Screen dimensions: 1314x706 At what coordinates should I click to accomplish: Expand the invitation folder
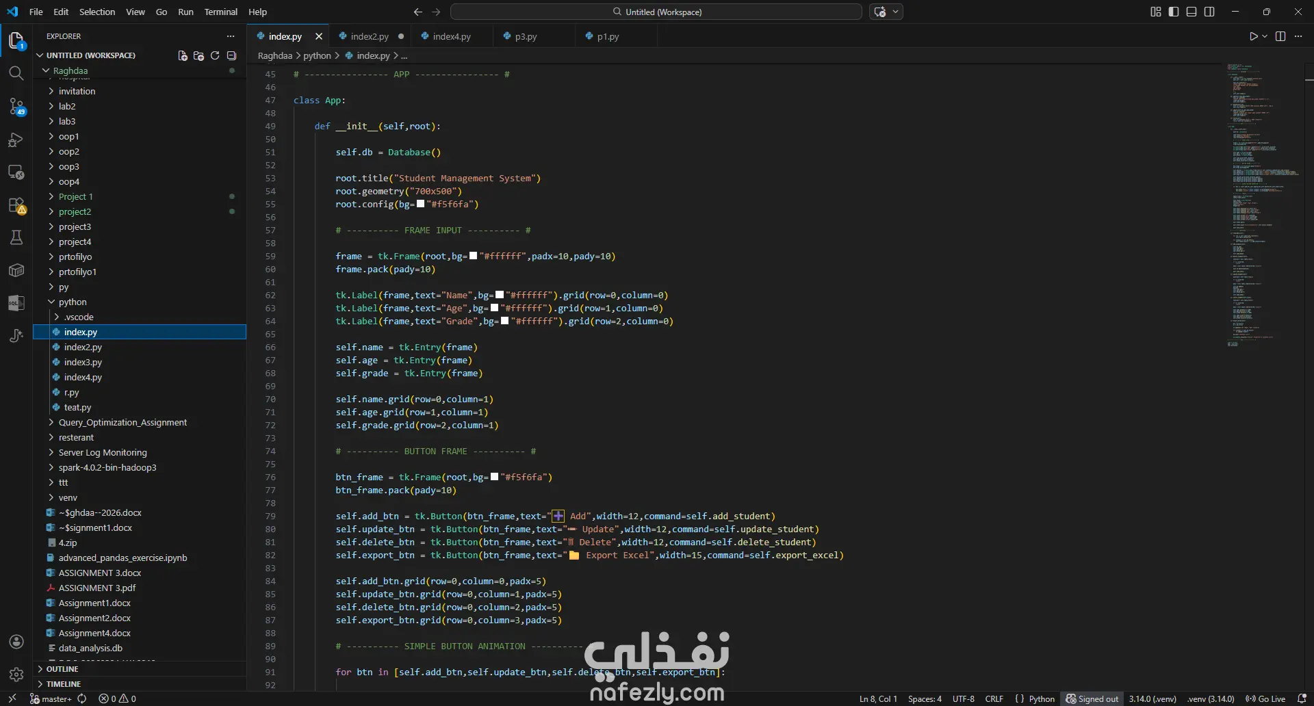coord(140,91)
